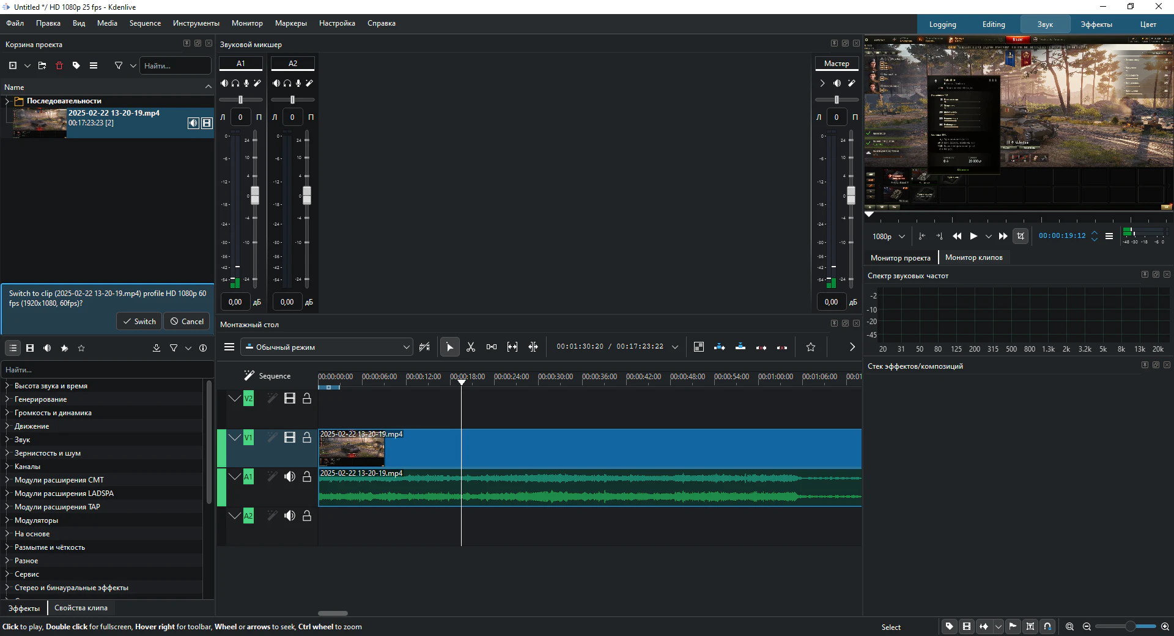This screenshot has width=1174, height=636.
Task: Open the 1080p preview resolution dropdown
Action: pyautogui.click(x=888, y=237)
